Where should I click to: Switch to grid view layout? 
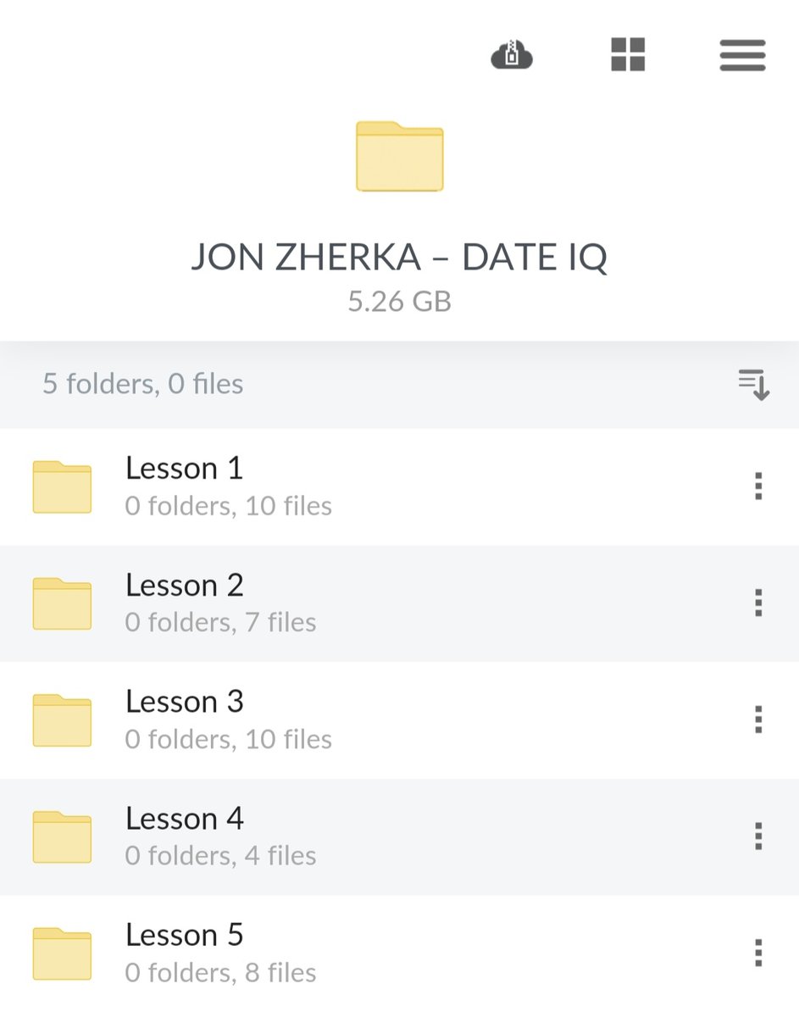627,56
